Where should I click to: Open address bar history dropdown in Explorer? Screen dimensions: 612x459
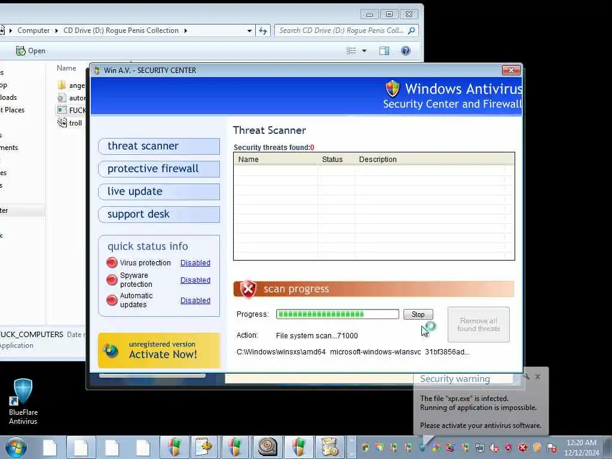coord(249,30)
